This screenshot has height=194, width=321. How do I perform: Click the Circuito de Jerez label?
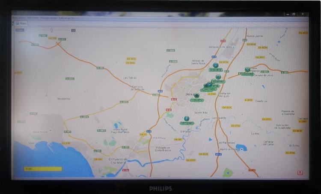pos(263,75)
